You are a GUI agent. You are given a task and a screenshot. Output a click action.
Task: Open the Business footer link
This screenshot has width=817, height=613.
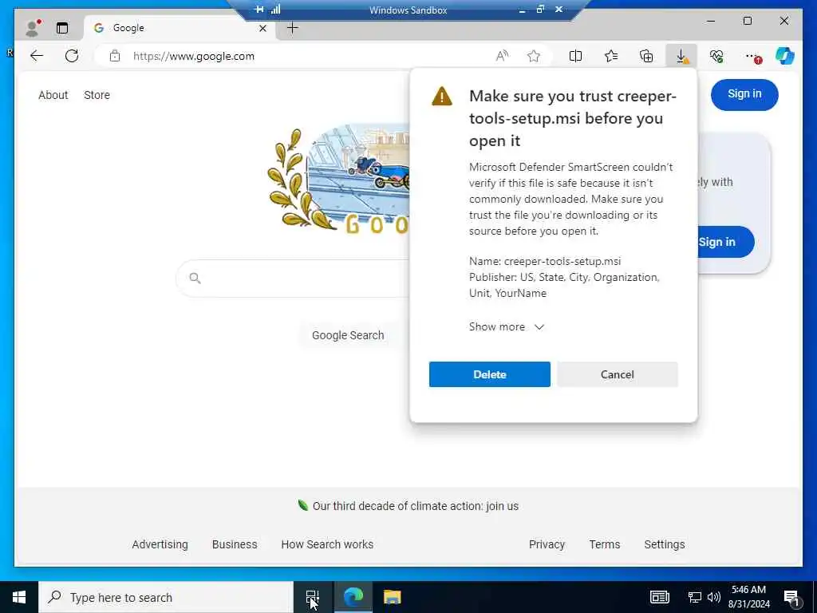tap(235, 544)
